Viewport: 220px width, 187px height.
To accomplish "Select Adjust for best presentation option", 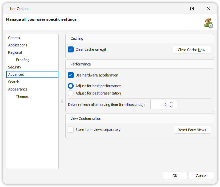I will click(71, 93).
